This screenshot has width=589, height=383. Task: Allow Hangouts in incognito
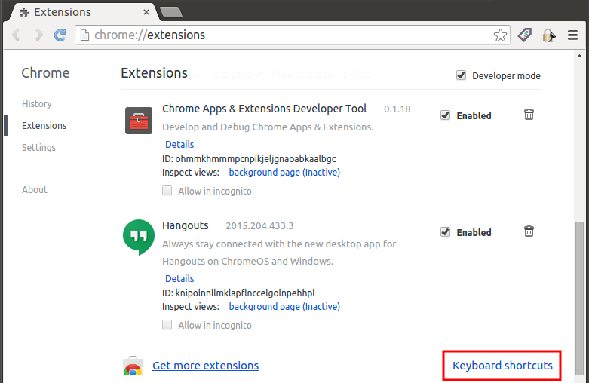click(x=167, y=324)
